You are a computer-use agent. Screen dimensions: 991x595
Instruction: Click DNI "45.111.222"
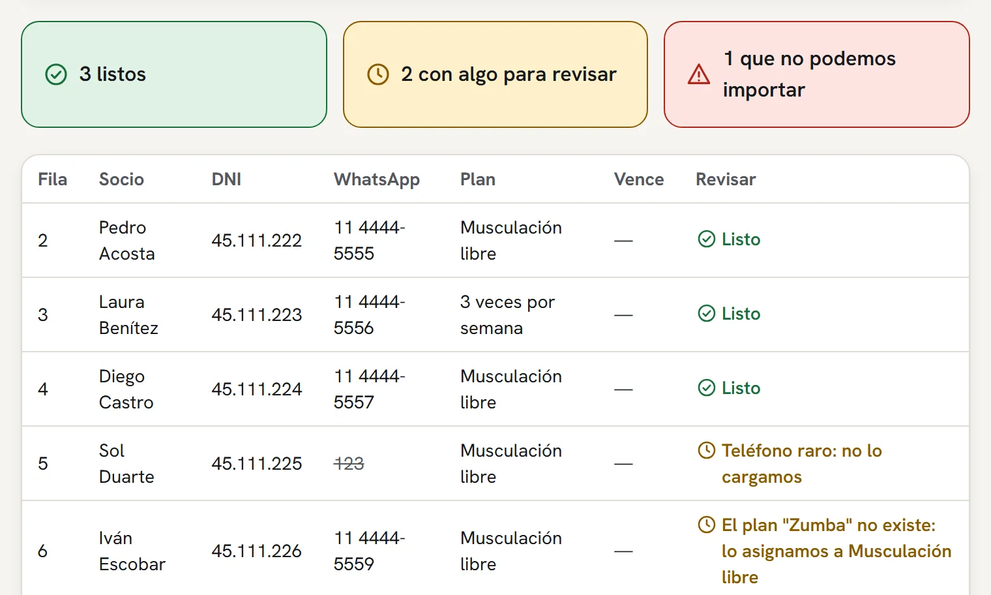[x=257, y=241]
